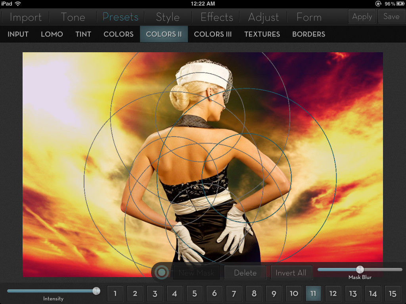
Task: Delete the selected mask
Action: pyautogui.click(x=245, y=273)
